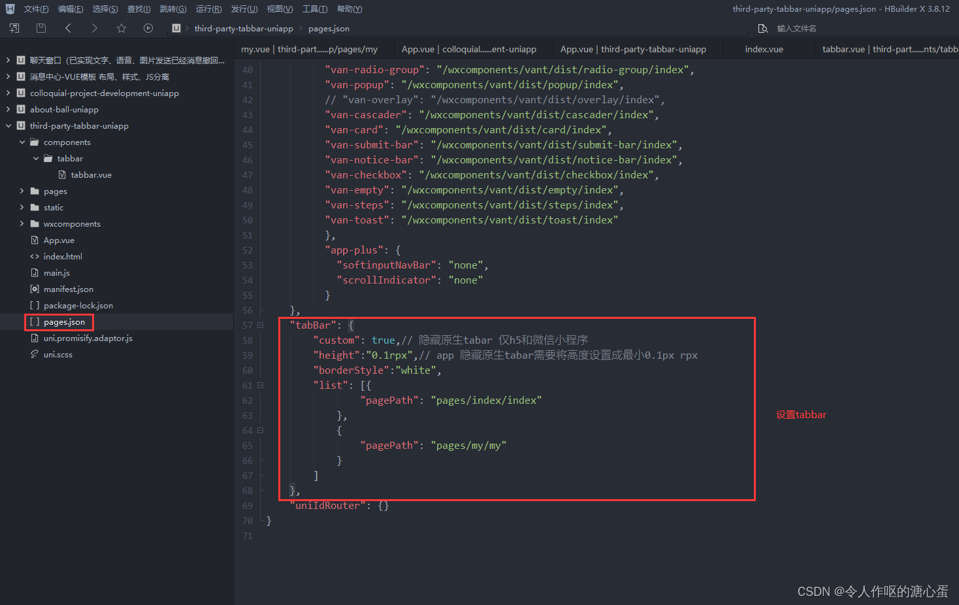
Task: Open the 文件(F) menu
Action: 36,9
